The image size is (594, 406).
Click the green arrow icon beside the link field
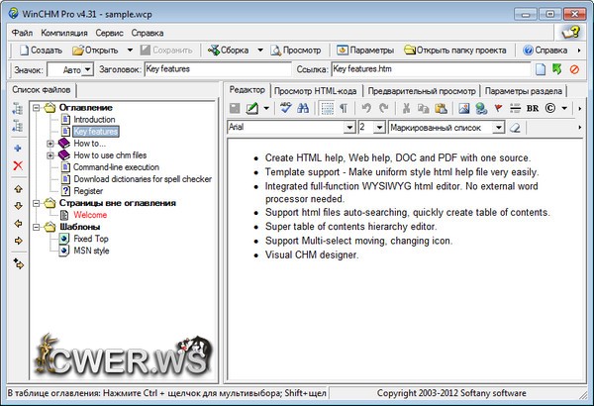[556, 69]
